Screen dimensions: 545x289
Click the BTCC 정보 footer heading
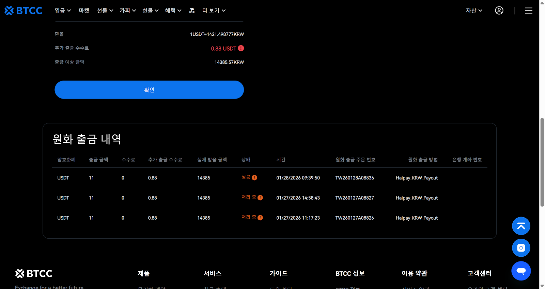pyautogui.click(x=350, y=273)
